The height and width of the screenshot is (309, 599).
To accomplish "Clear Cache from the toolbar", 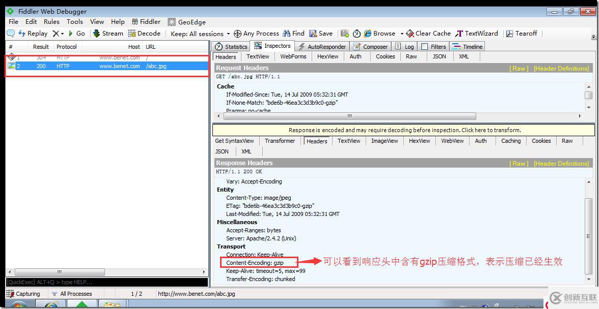I will coord(429,34).
